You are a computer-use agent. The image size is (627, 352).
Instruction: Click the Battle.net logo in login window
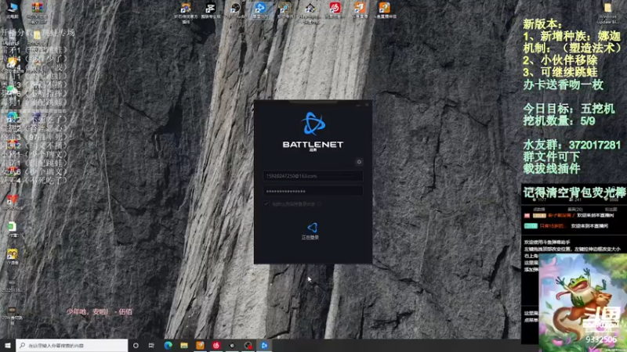313,124
